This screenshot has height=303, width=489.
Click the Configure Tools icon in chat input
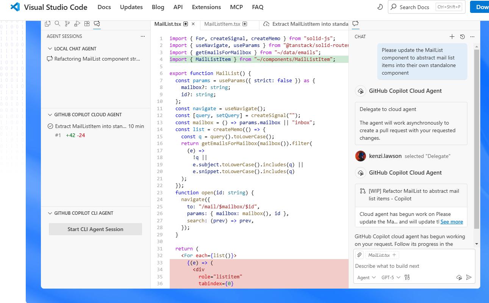[x=407, y=277]
